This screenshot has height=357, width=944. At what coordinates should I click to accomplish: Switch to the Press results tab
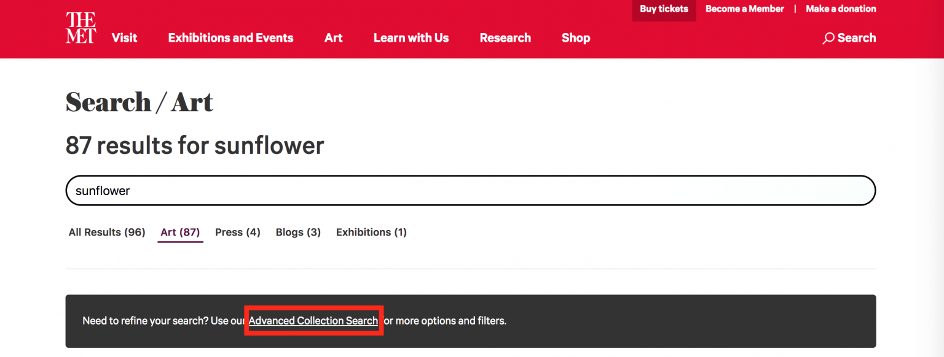pos(237,232)
